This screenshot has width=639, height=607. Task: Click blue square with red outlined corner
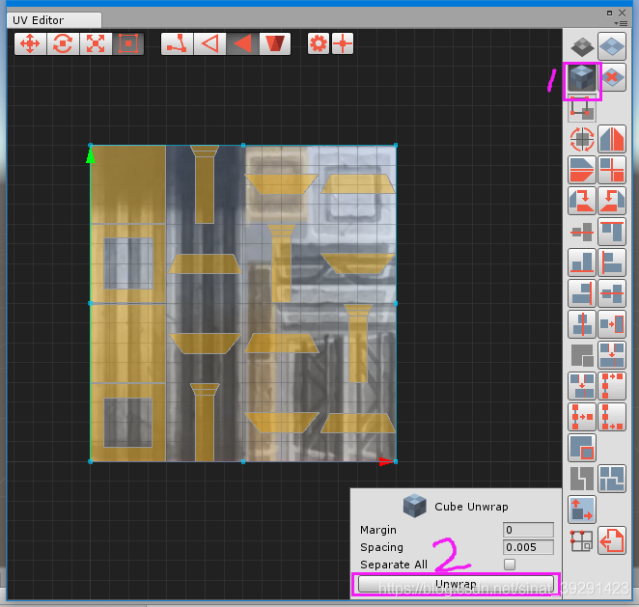click(x=582, y=448)
